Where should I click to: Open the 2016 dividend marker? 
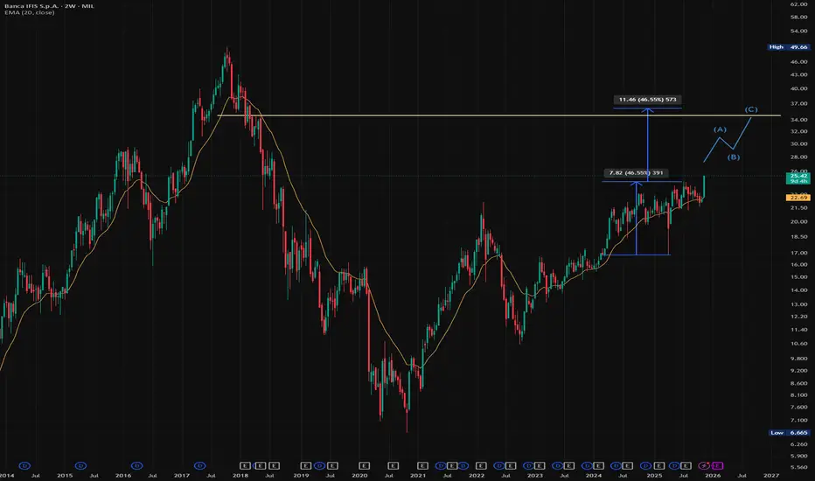(136, 465)
